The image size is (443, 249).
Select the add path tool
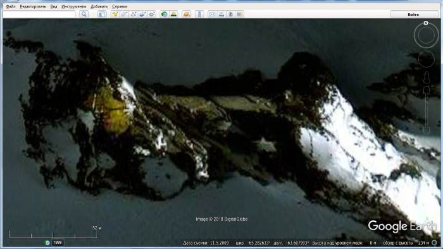coord(134,14)
